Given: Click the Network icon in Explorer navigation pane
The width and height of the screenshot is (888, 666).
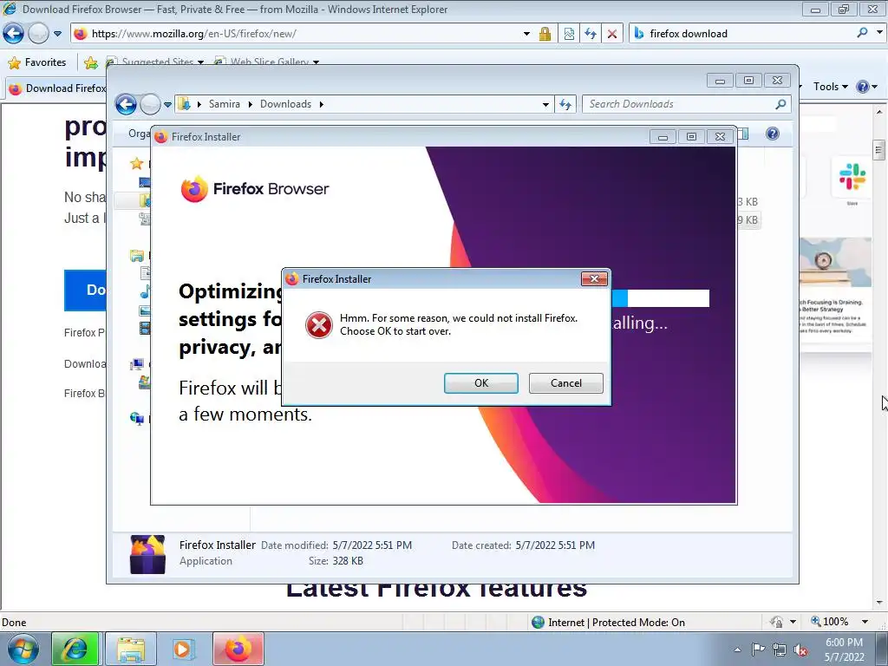Looking at the screenshot, I should 137,419.
